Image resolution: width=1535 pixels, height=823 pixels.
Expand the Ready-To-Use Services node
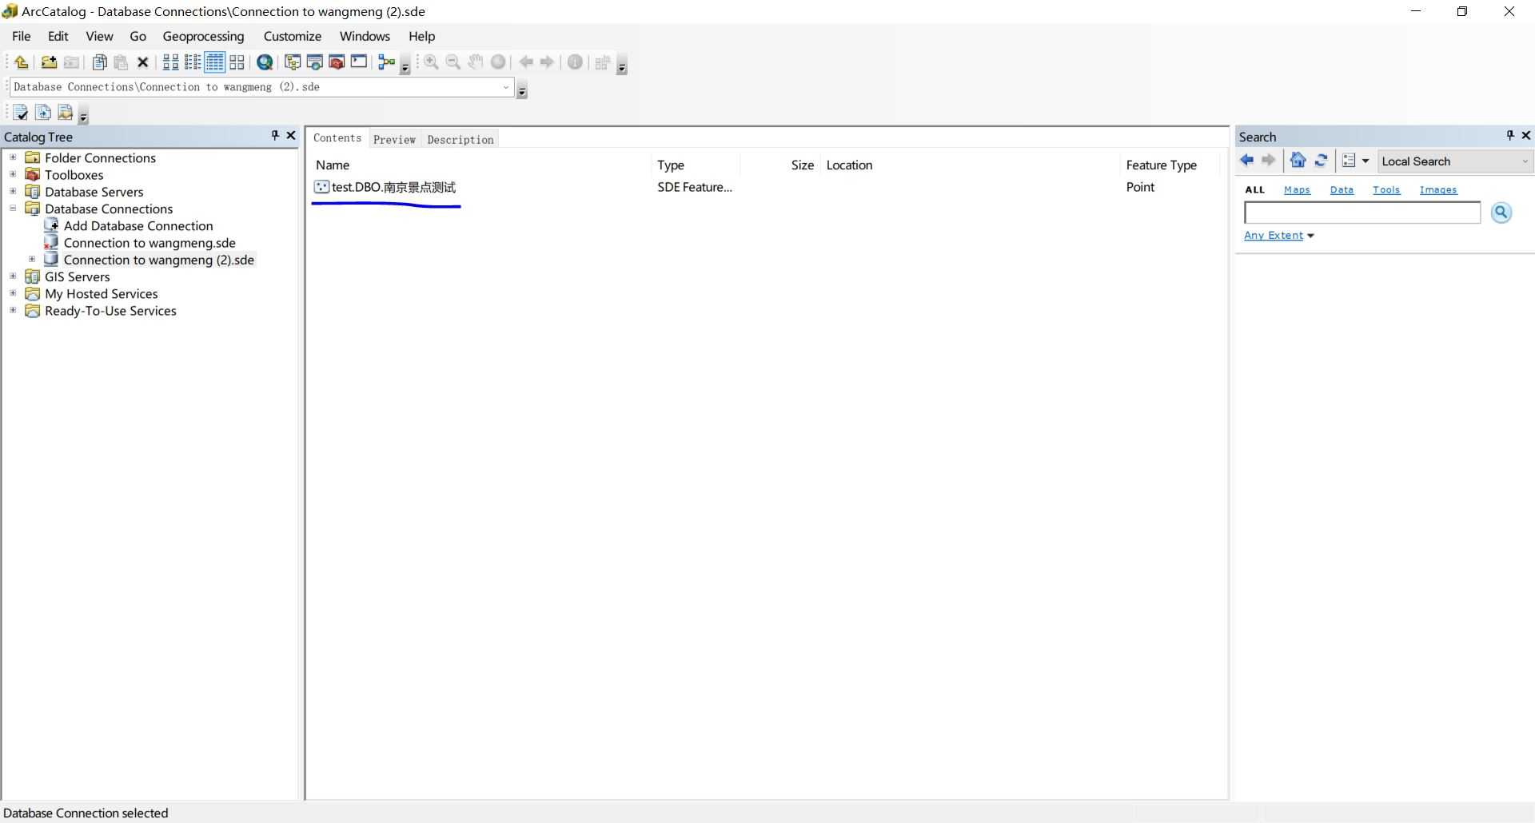pos(13,310)
